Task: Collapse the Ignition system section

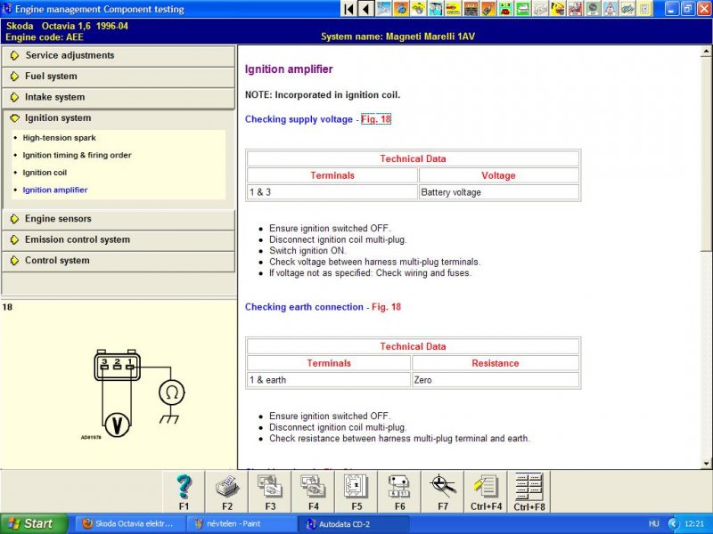Action: [x=119, y=118]
